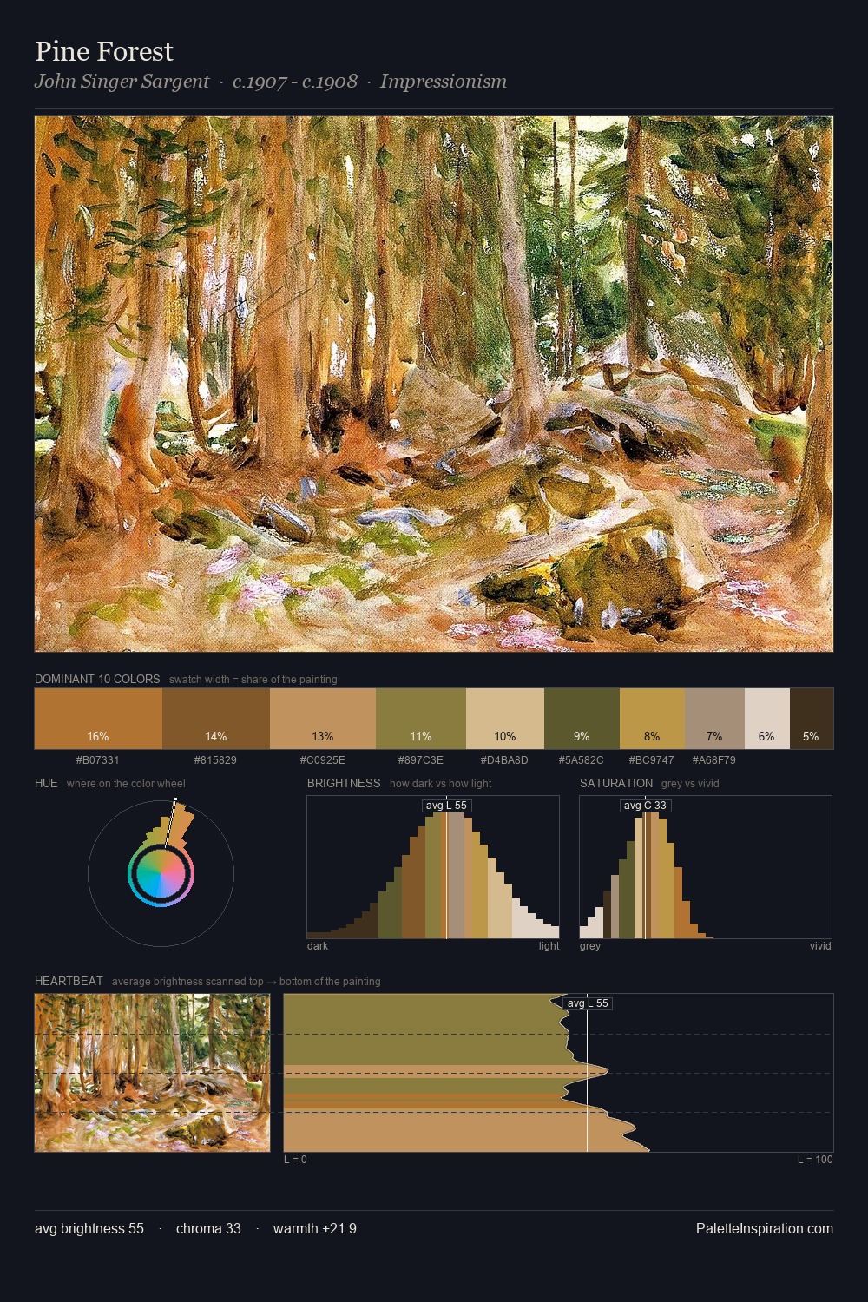The width and height of the screenshot is (868, 1302).
Task: Open the PaletteInspiration.com link
Action: point(765,1229)
